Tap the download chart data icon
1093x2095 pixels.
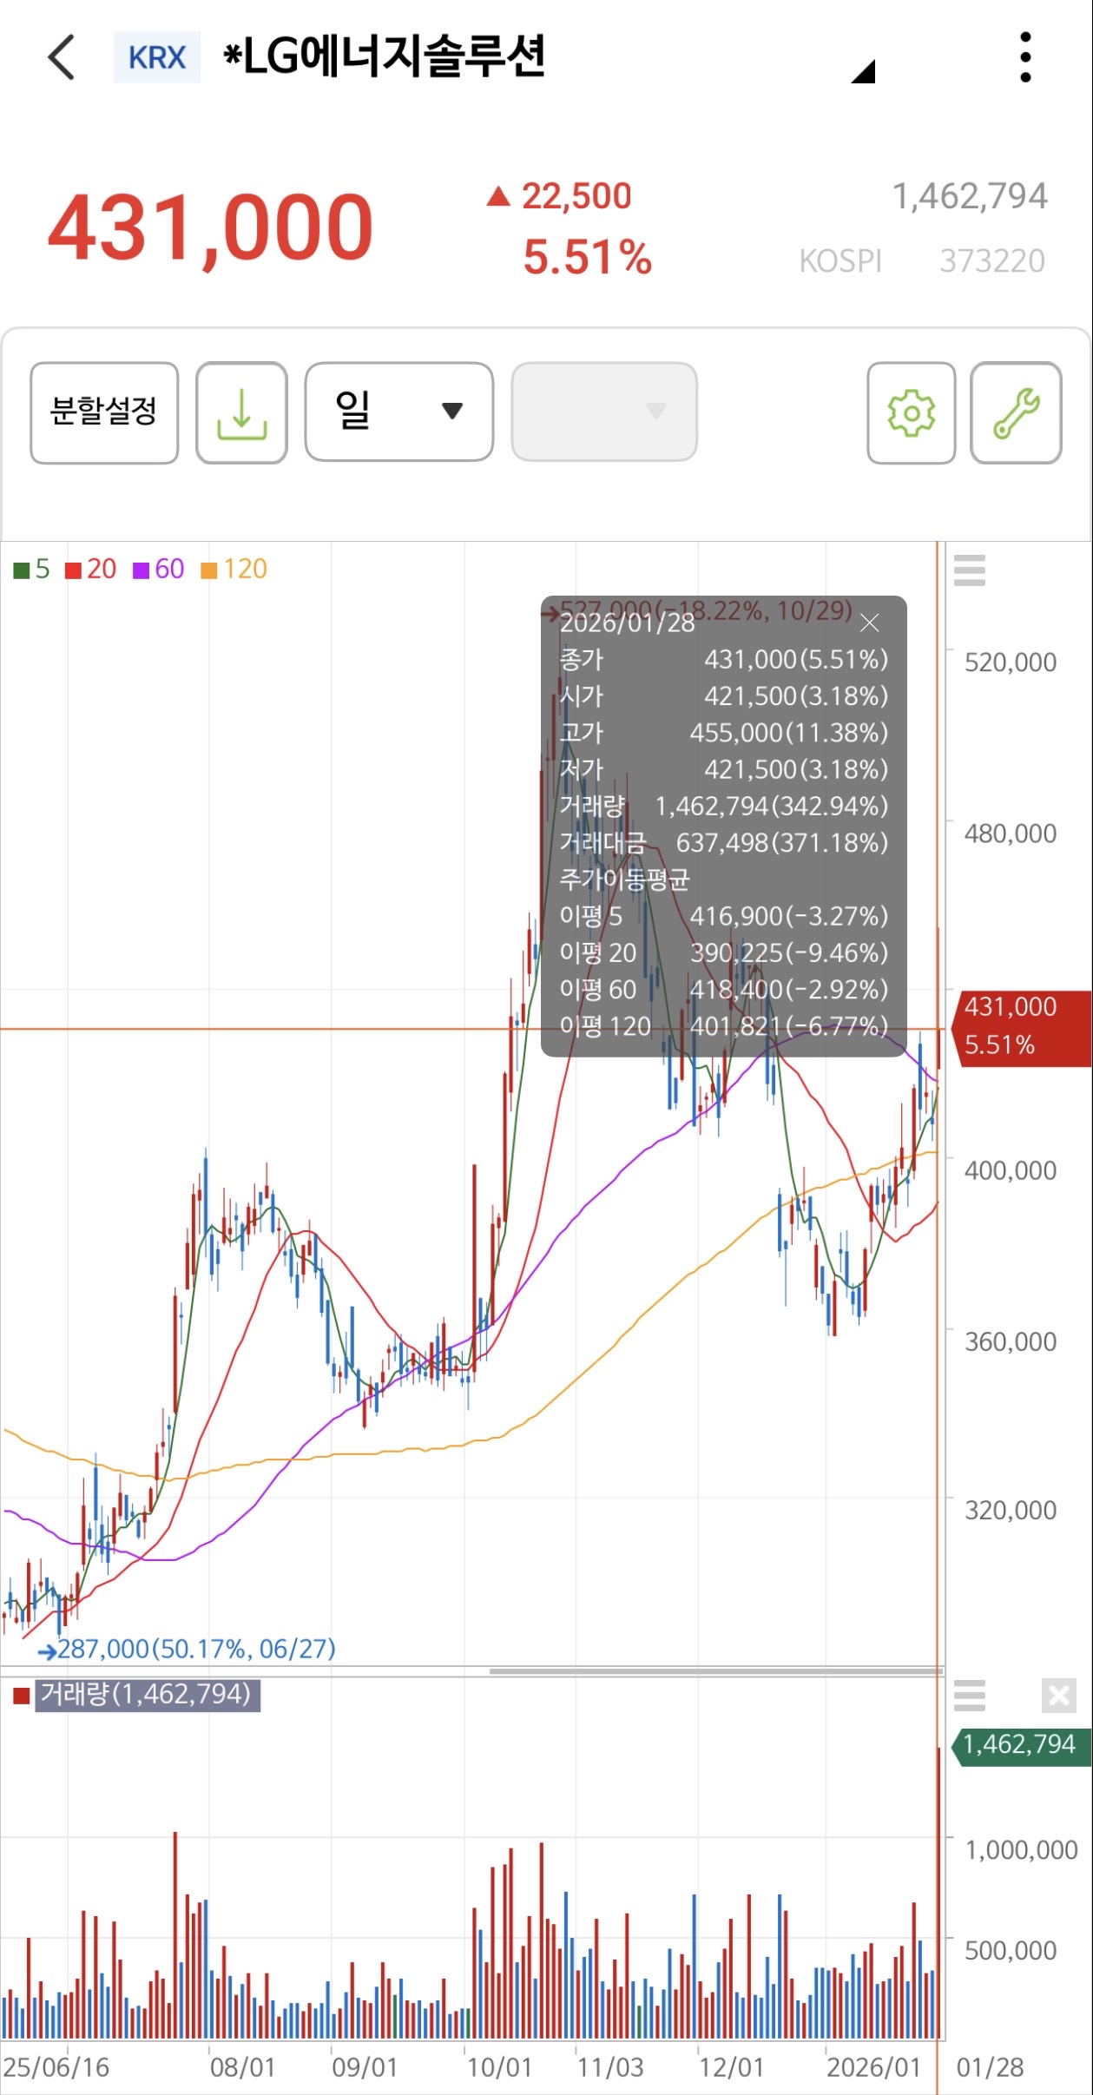241,412
